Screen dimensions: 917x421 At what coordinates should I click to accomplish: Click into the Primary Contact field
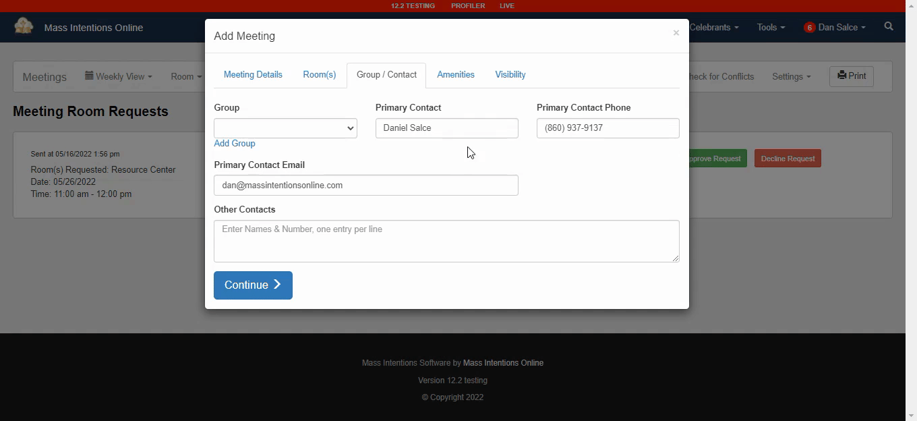click(x=446, y=128)
